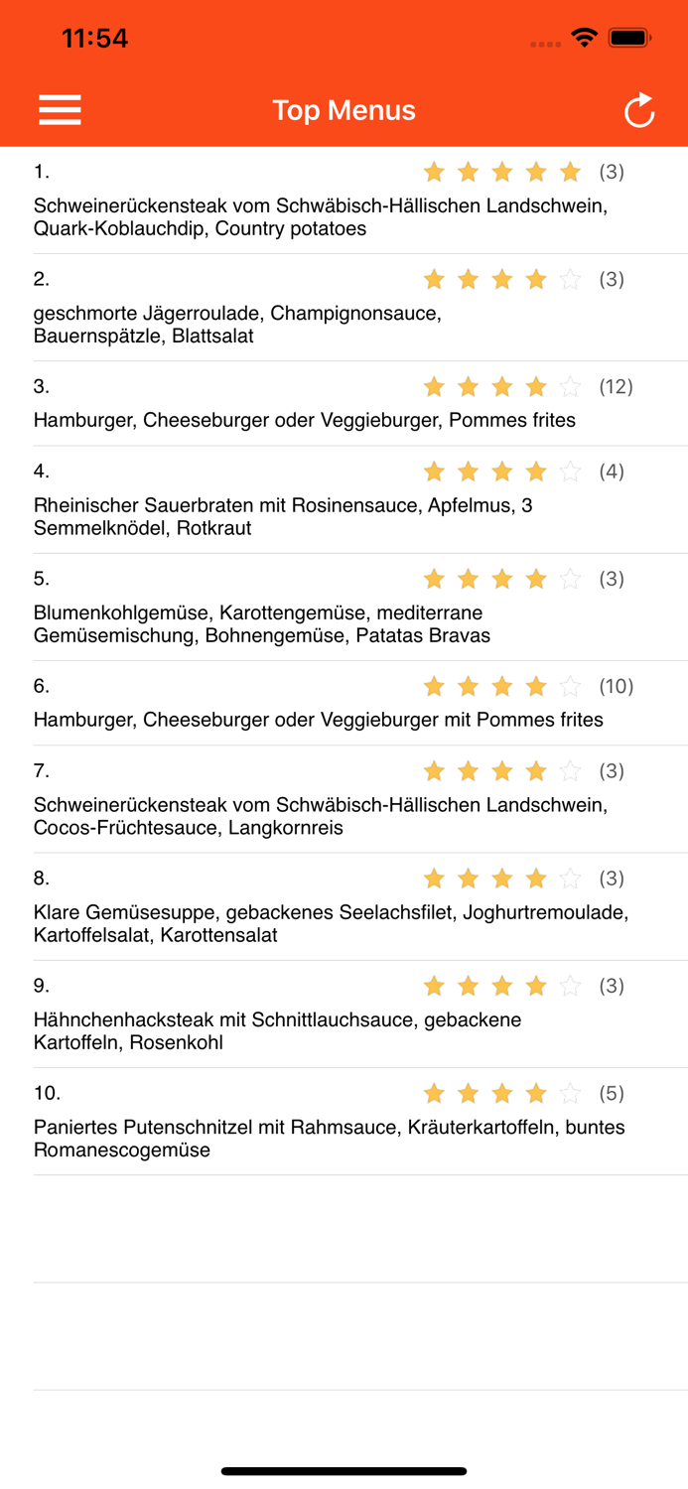
Task: Open the Top Menus title header
Action: point(344,110)
